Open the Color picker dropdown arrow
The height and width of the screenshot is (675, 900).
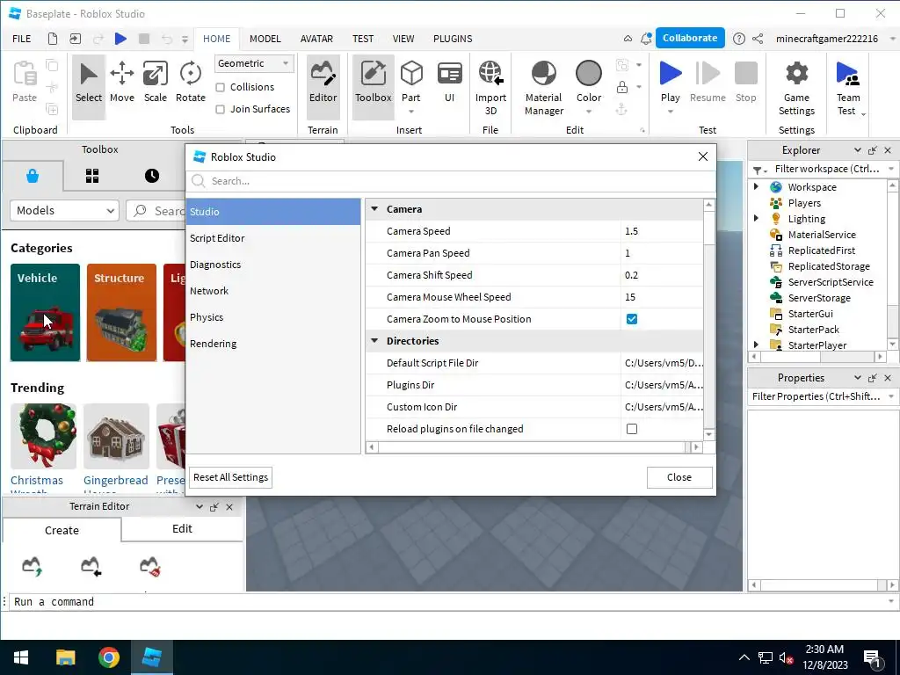(588, 112)
